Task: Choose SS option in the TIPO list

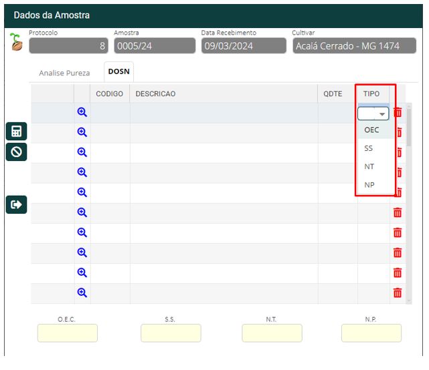Action: [369, 148]
